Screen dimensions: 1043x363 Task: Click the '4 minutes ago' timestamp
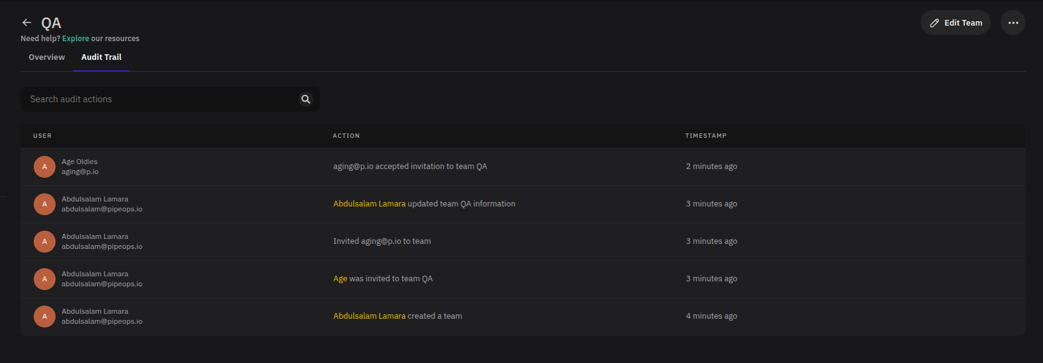click(712, 316)
